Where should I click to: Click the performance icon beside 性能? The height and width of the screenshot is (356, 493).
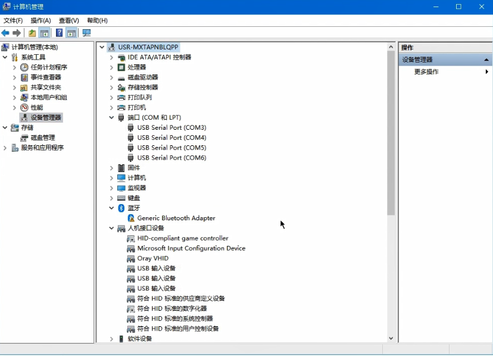point(24,107)
